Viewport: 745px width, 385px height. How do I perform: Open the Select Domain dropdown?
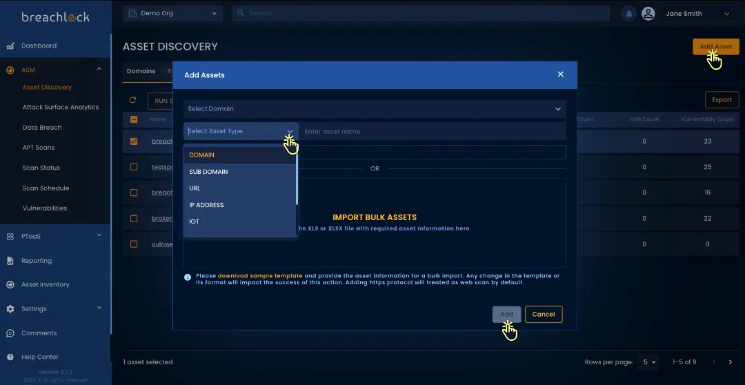pos(375,109)
